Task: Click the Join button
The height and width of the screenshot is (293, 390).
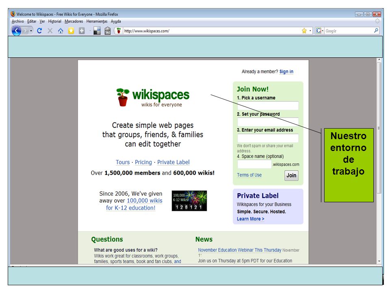Action: tap(291, 175)
